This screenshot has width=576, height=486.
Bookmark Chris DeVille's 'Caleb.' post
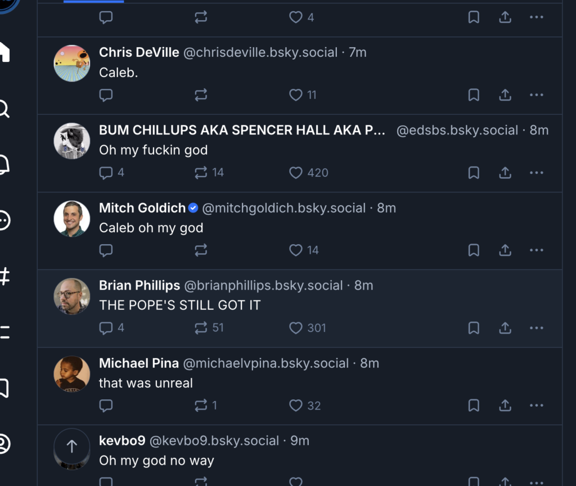click(474, 95)
